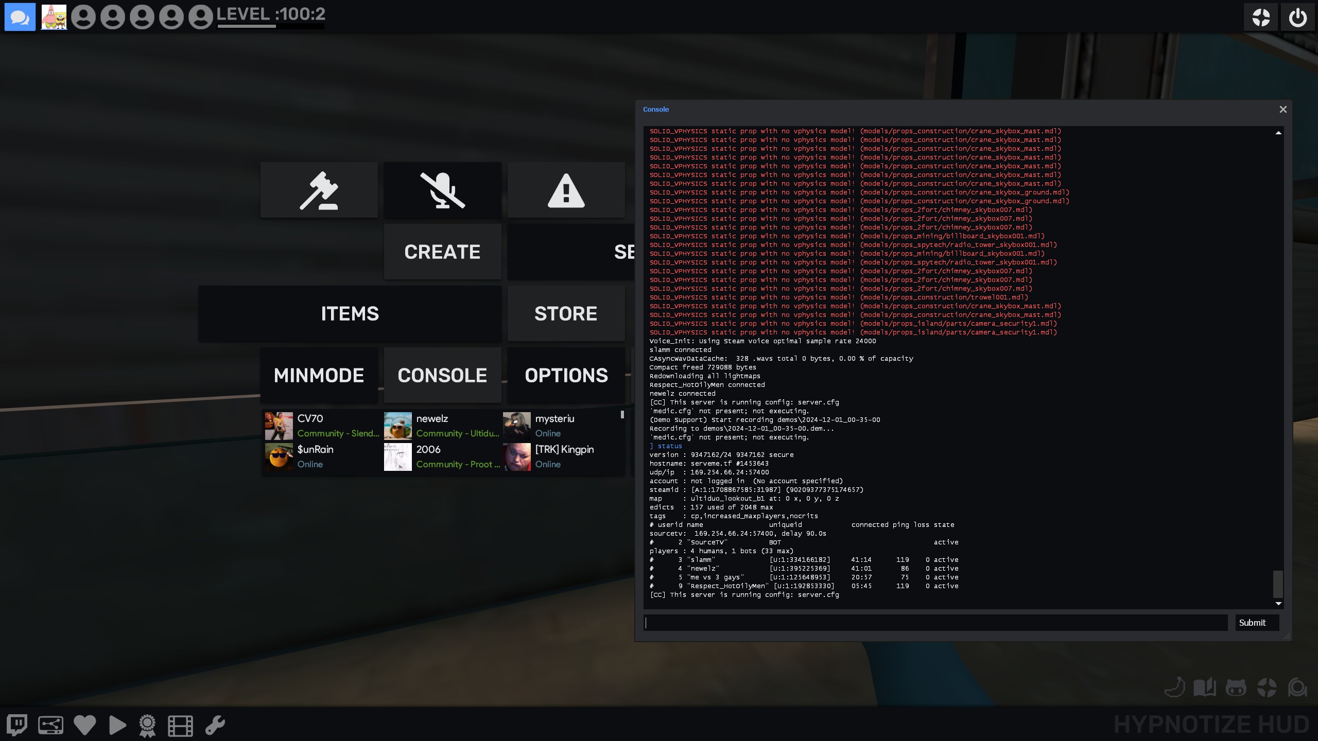This screenshot has width=1318, height=741.
Task: Click the Twitch icon in bottom bar
Action: pos(16,725)
